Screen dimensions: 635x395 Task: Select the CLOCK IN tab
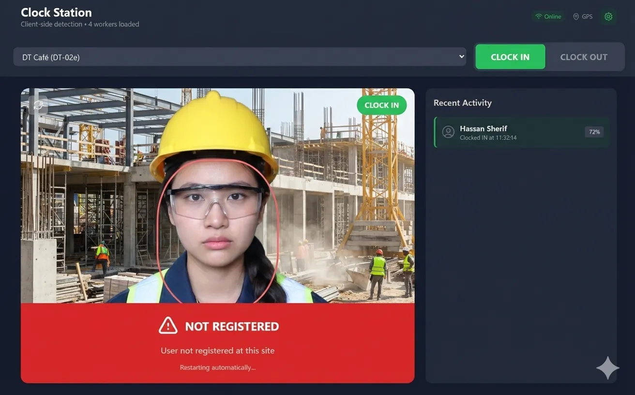[510, 57]
